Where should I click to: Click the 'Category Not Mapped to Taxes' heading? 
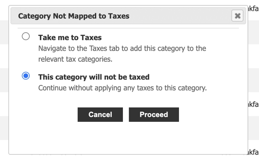tap(73, 16)
